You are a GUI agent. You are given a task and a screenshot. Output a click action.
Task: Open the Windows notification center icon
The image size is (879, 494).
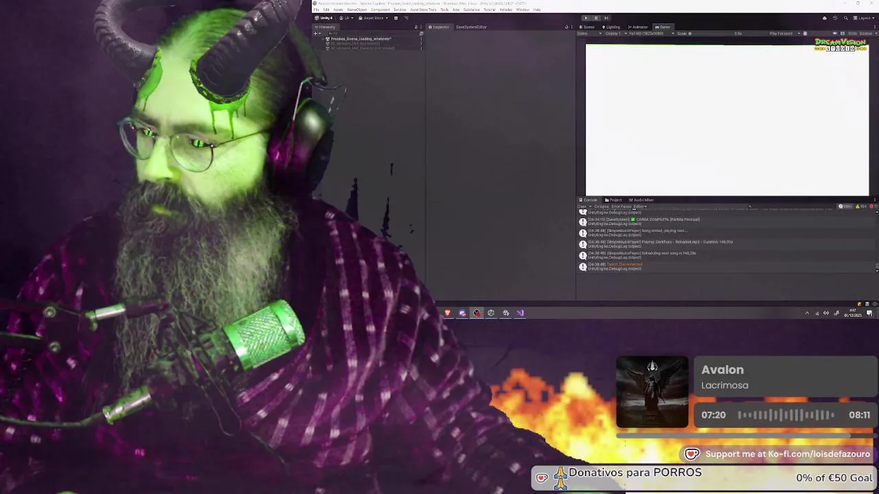point(869,313)
